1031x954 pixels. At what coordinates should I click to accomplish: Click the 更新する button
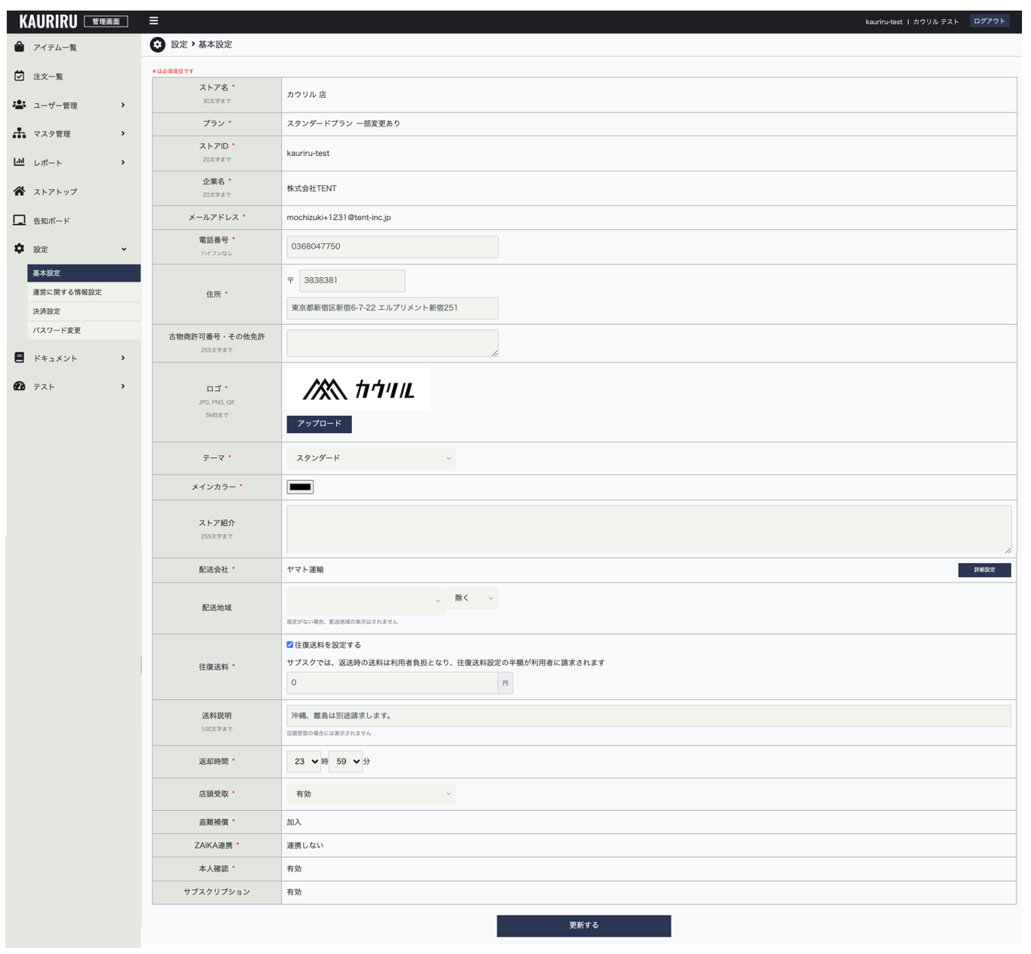pyautogui.click(x=583, y=925)
